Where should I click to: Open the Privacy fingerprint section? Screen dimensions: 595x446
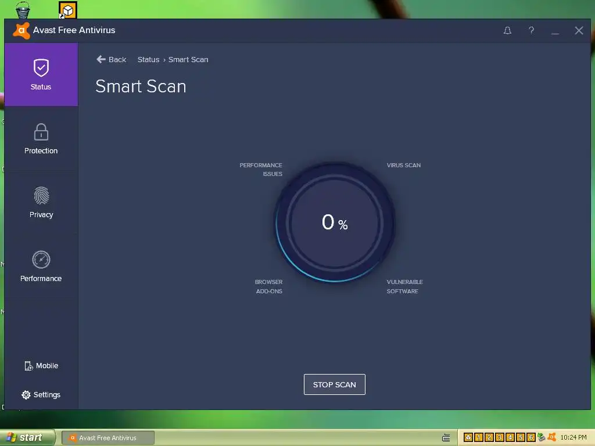click(x=41, y=203)
